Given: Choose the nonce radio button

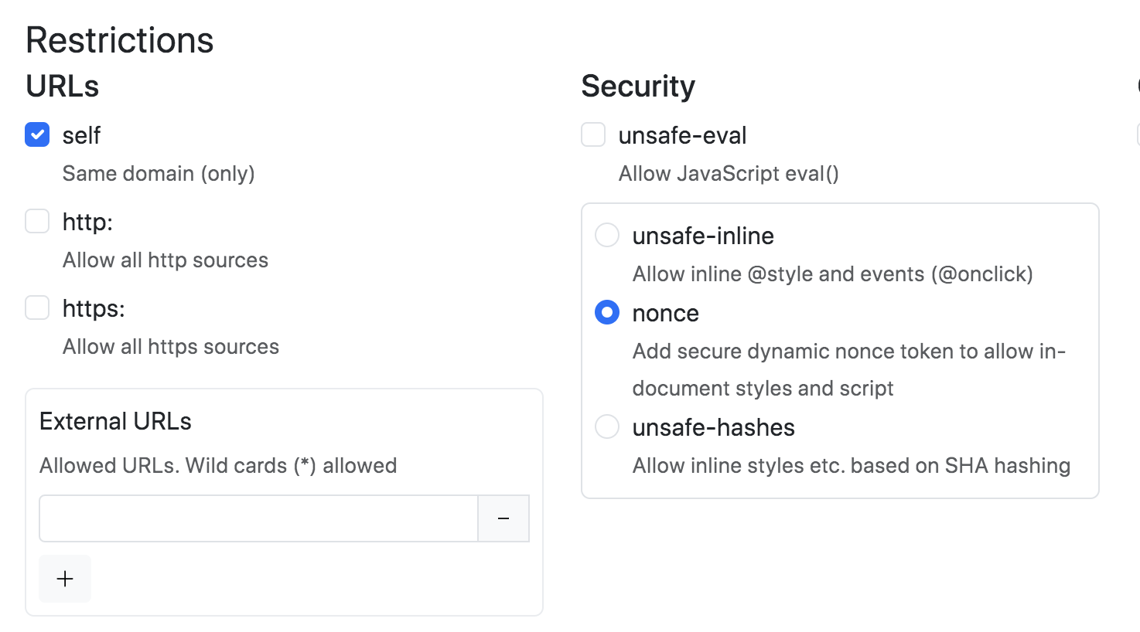Looking at the screenshot, I should pyautogui.click(x=607, y=312).
